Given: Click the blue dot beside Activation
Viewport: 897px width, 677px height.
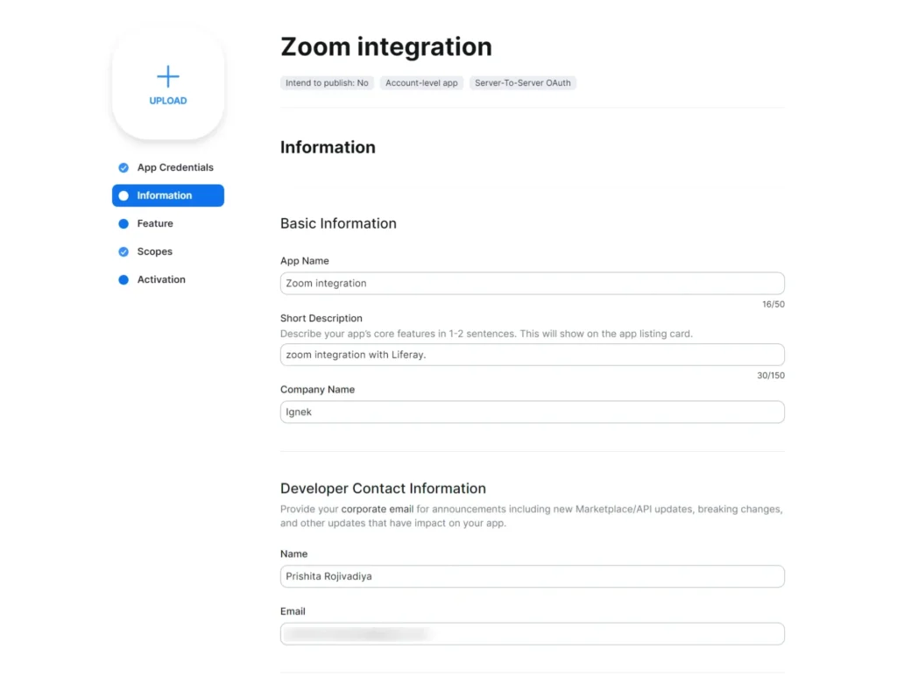Looking at the screenshot, I should point(124,279).
